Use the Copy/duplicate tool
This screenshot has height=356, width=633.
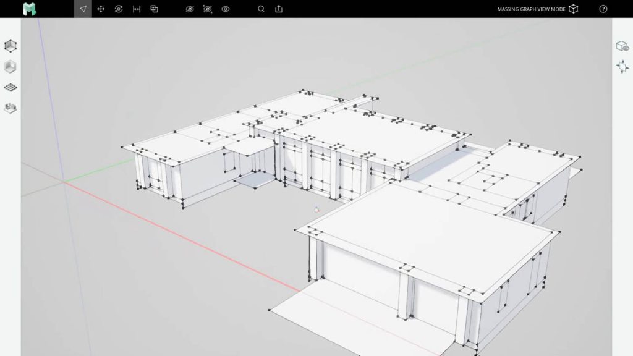click(155, 9)
